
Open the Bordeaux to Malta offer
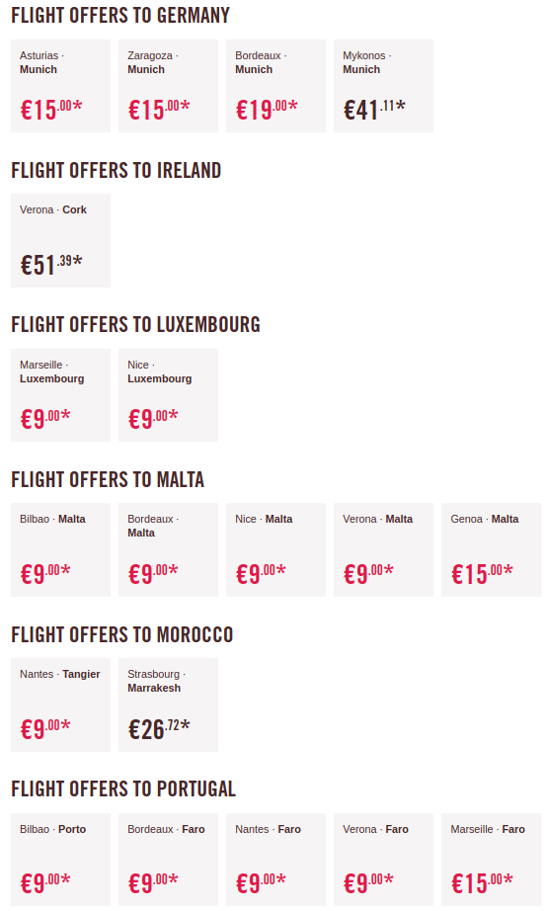pyautogui.click(x=168, y=549)
